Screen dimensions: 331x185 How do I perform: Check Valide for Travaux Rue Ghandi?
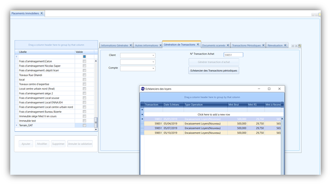[x=84, y=75]
